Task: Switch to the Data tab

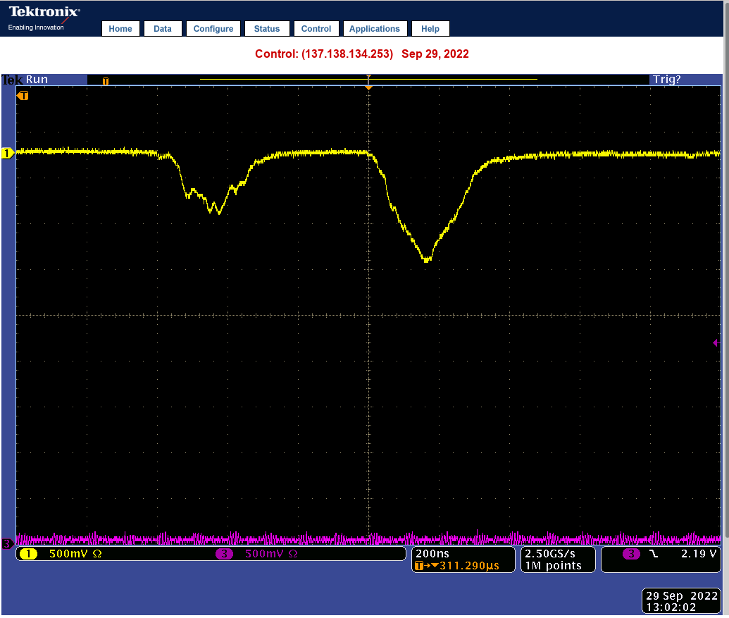Action: [x=163, y=29]
